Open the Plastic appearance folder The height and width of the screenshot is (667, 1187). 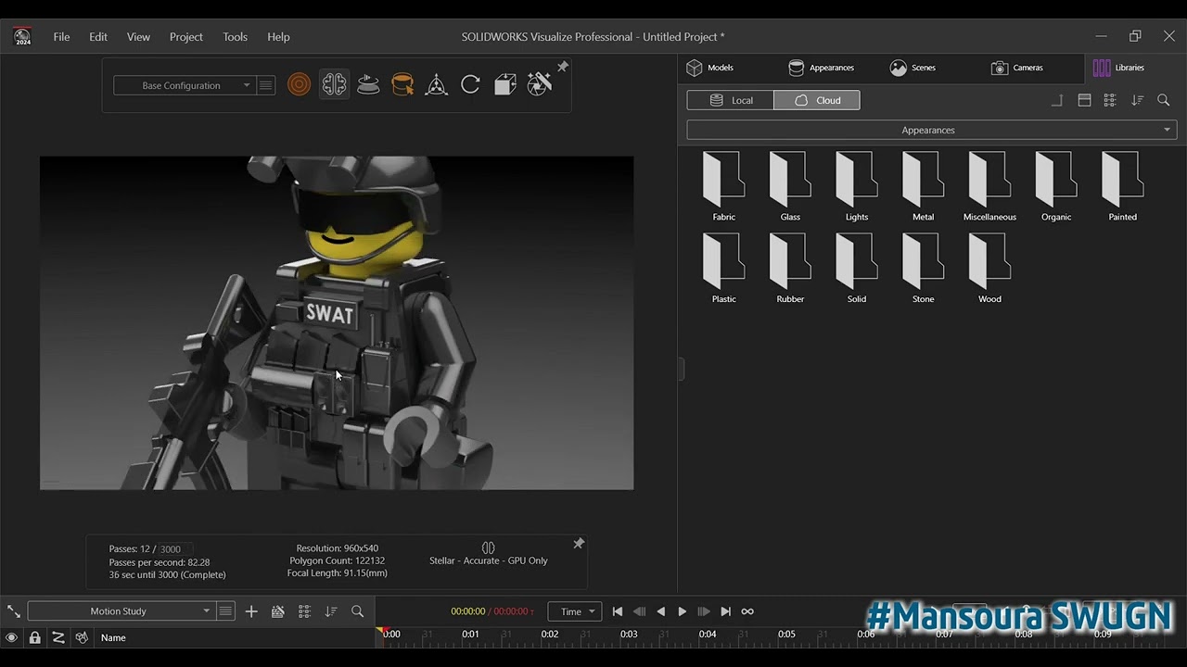pyautogui.click(x=723, y=269)
